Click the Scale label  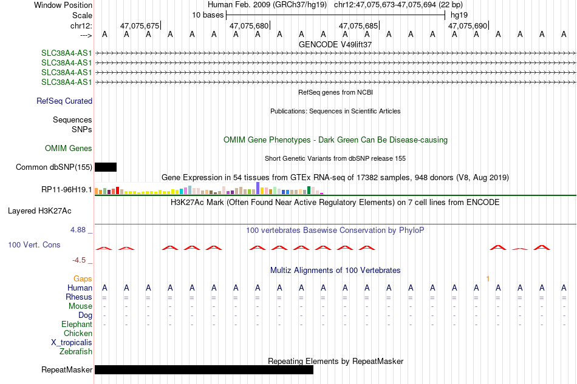(83, 15)
